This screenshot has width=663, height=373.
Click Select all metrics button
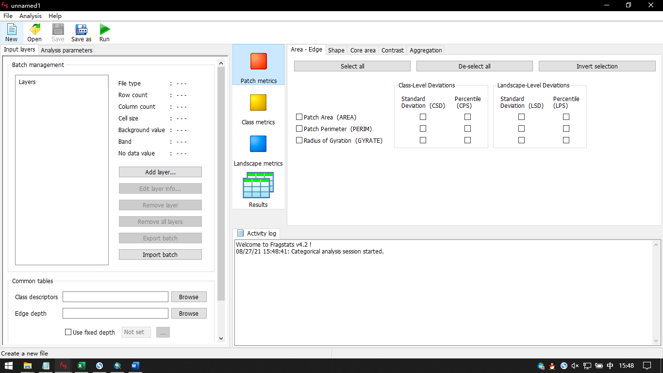(x=352, y=66)
